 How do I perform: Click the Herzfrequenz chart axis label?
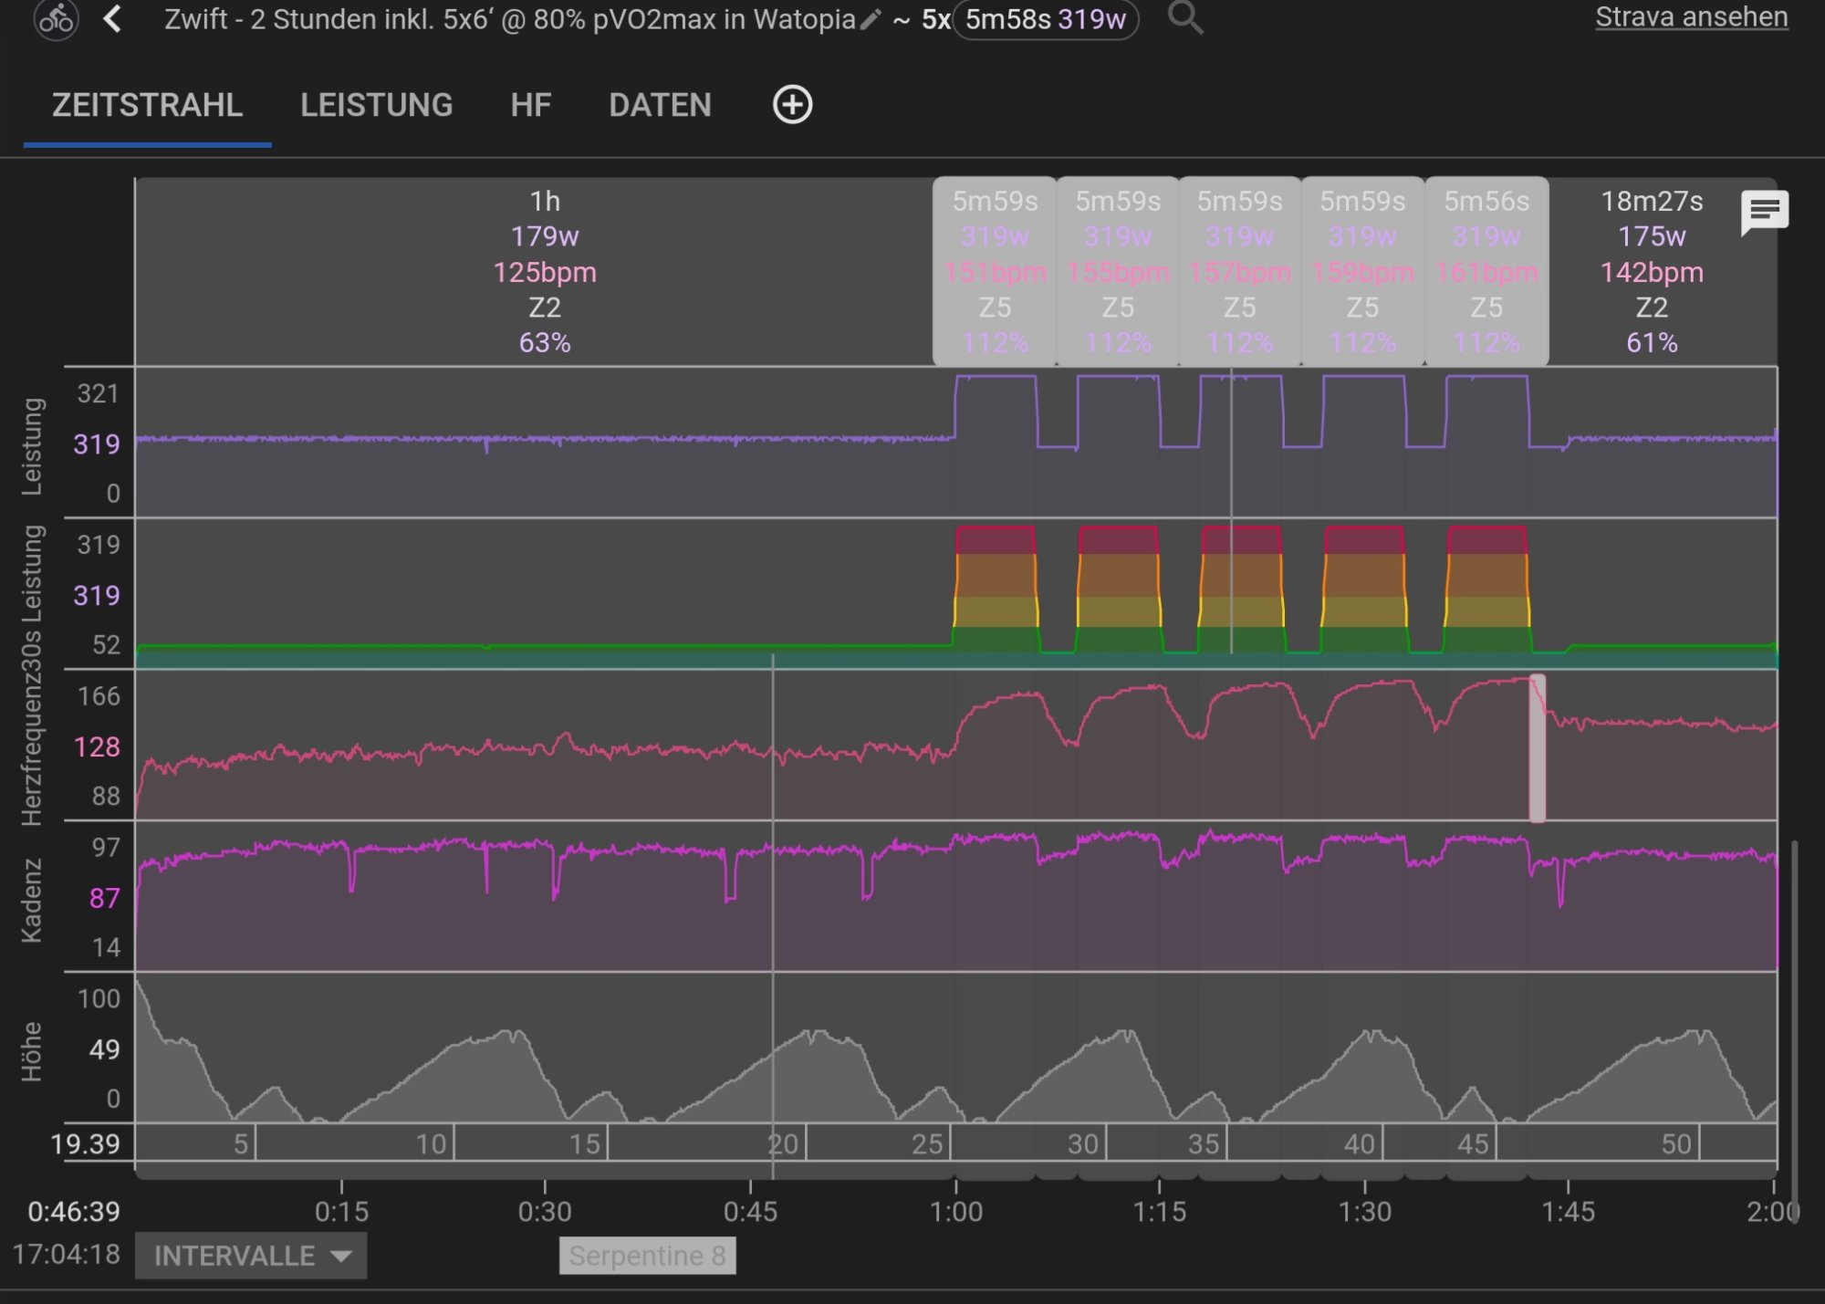pyautogui.click(x=31, y=750)
